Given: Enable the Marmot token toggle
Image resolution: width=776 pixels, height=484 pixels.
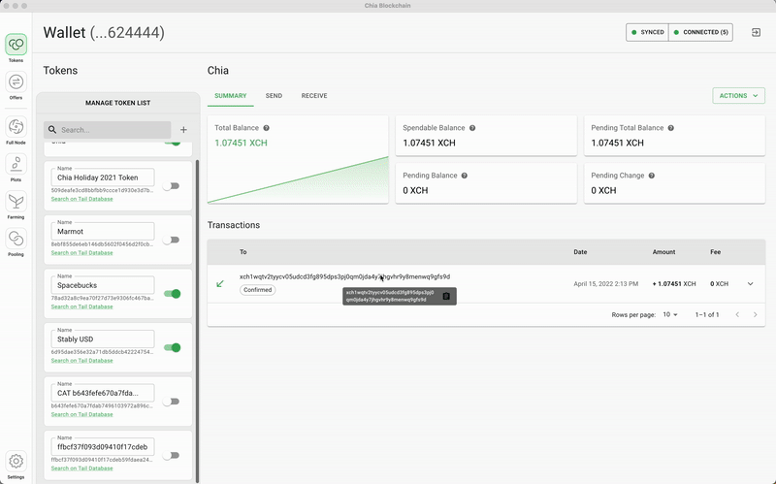Looking at the screenshot, I should click(x=172, y=240).
